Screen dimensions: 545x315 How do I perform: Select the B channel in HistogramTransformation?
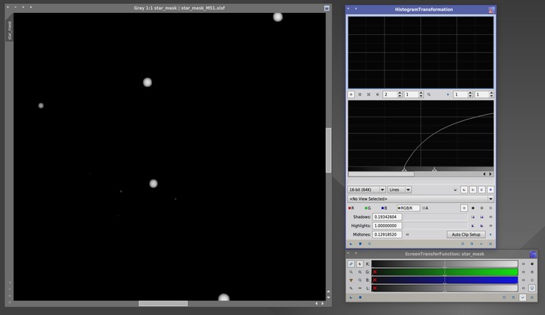[384, 208]
